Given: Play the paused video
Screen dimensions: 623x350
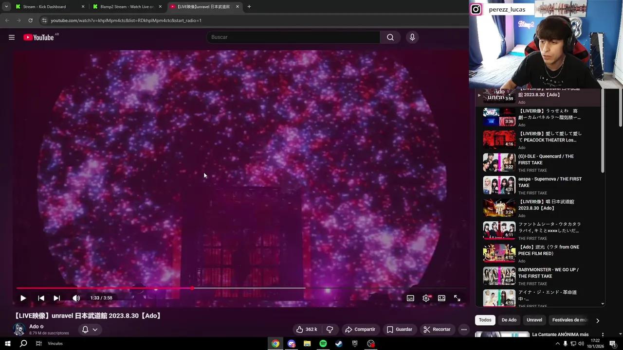Looking at the screenshot, I should [23, 298].
